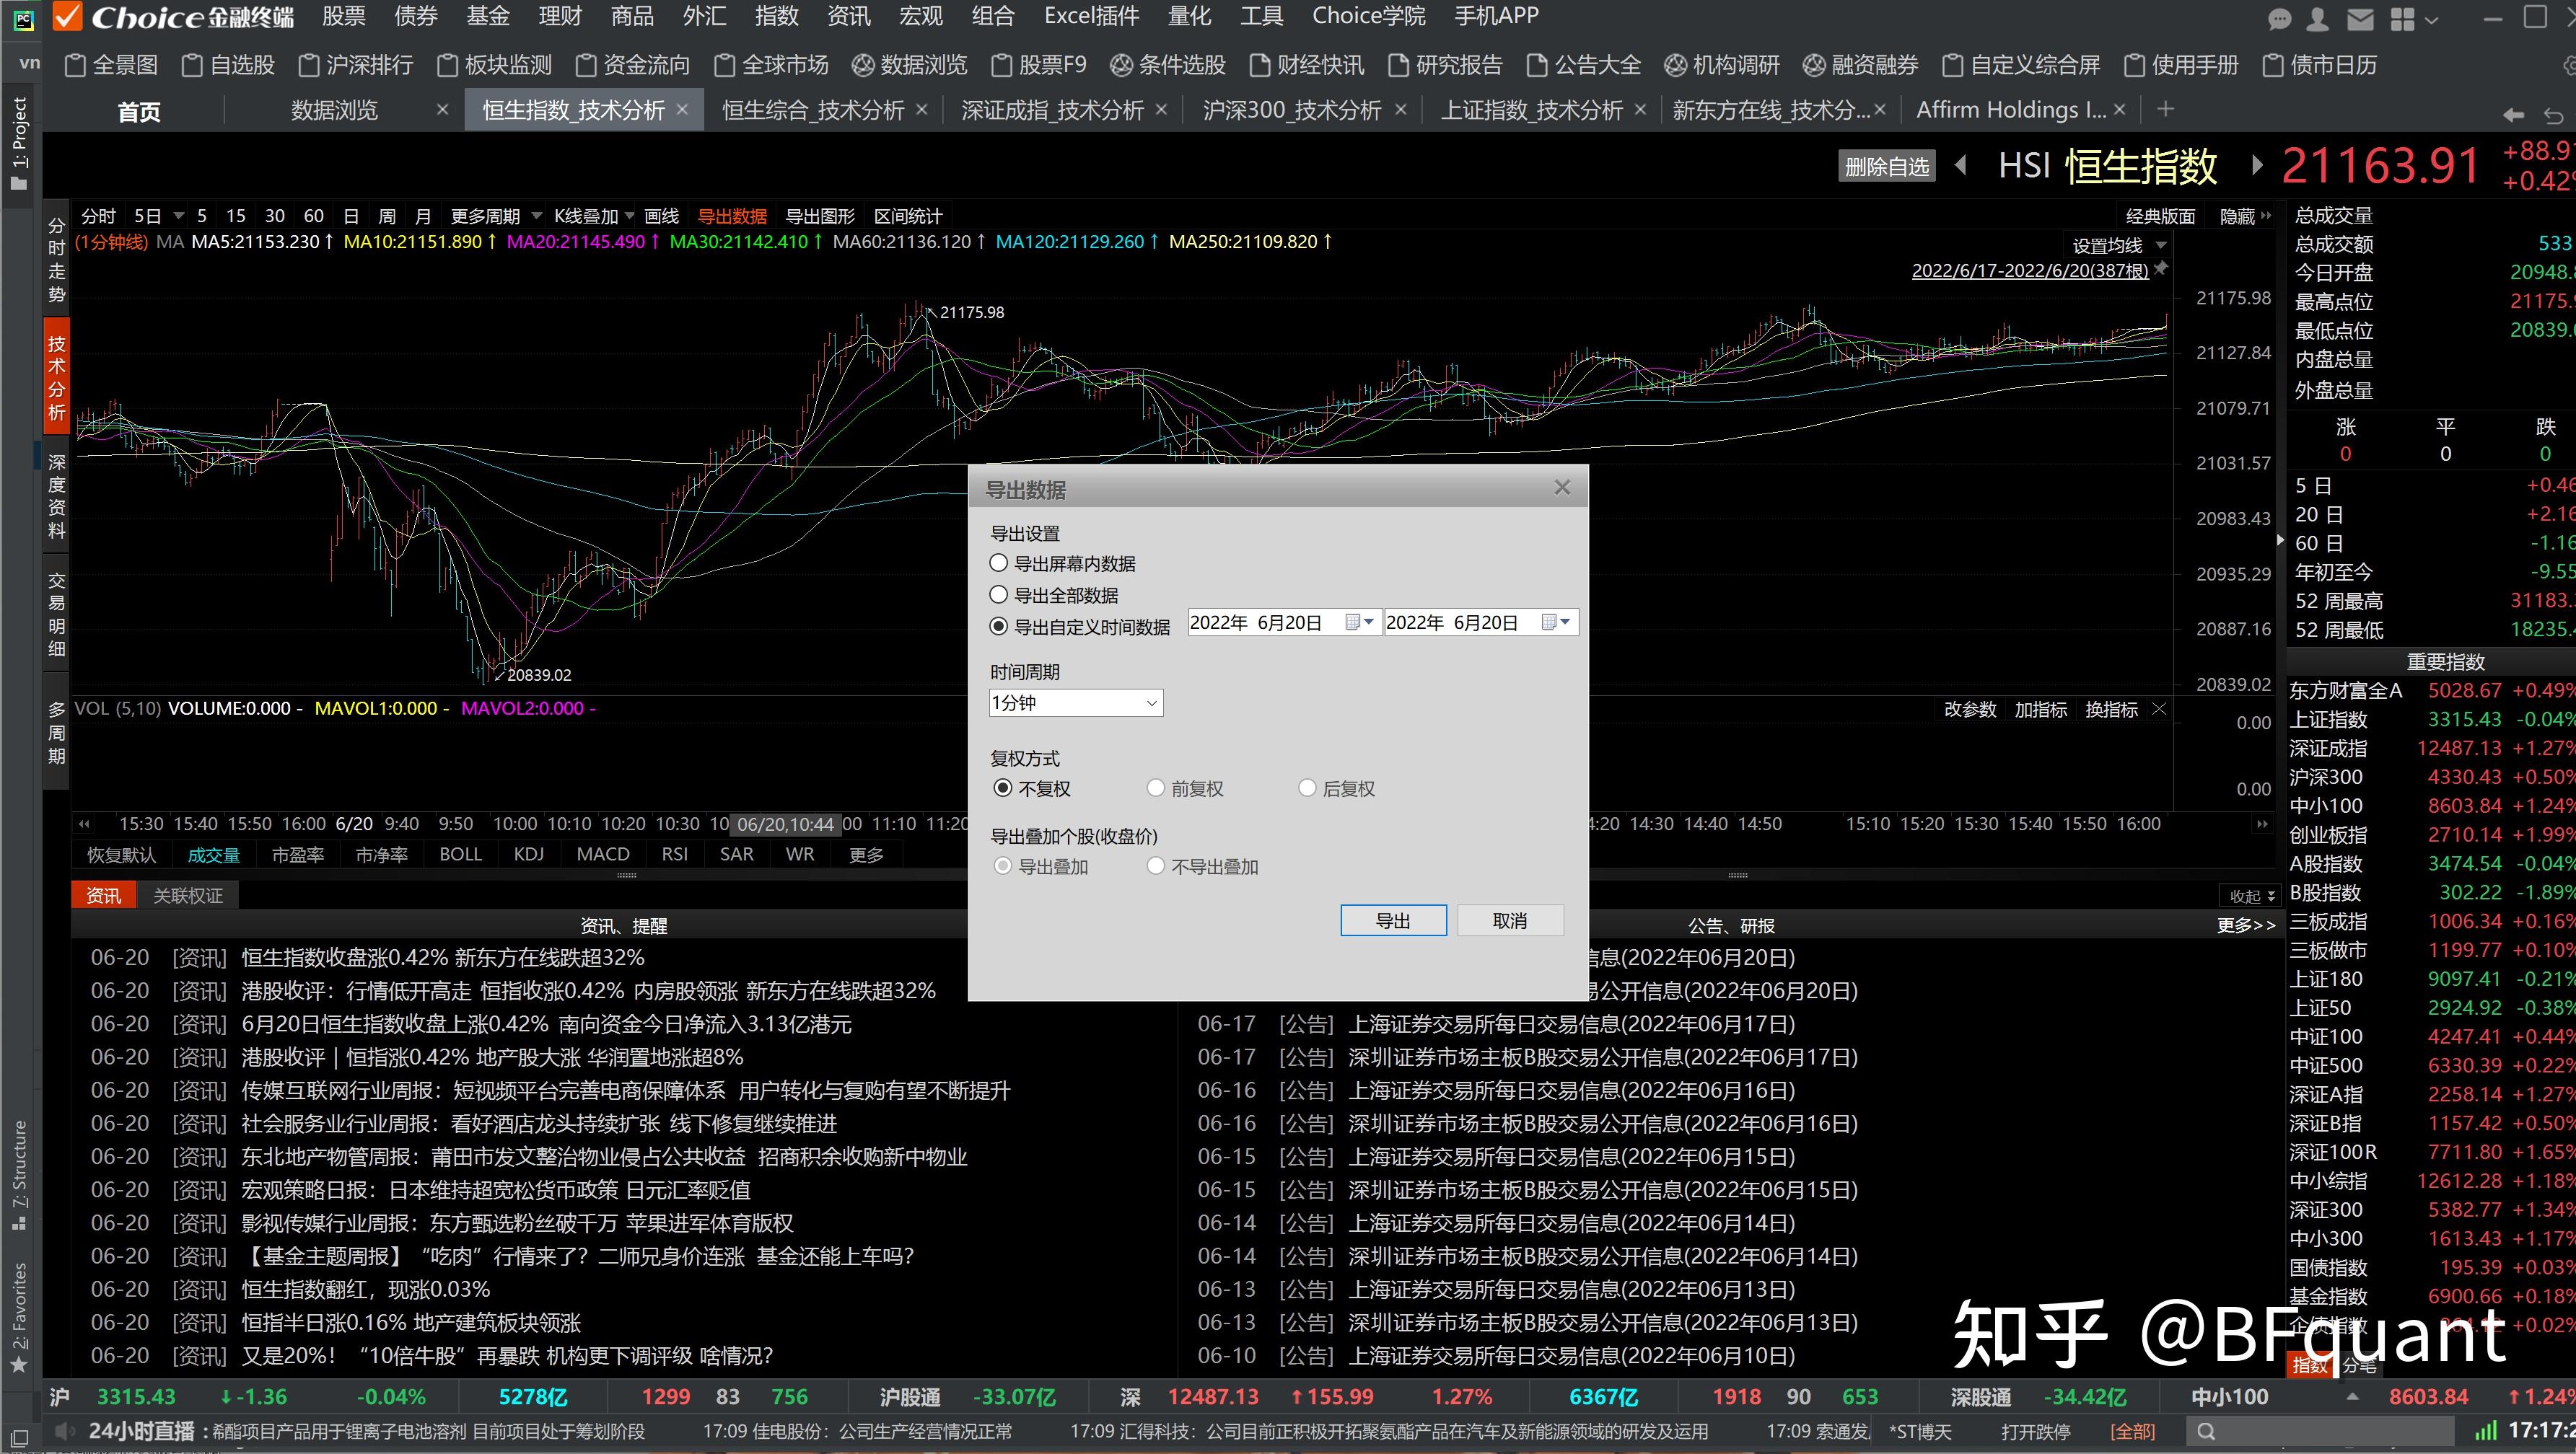The height and width of the screenshot is (1454, 2576).
Task: Go to next security with right triangle
Action: click(2256, 165)
